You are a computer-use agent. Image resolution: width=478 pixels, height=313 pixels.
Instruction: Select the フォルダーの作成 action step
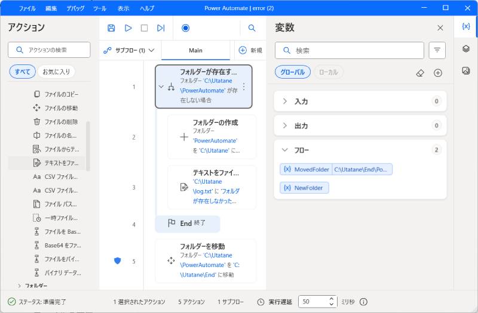212,137
